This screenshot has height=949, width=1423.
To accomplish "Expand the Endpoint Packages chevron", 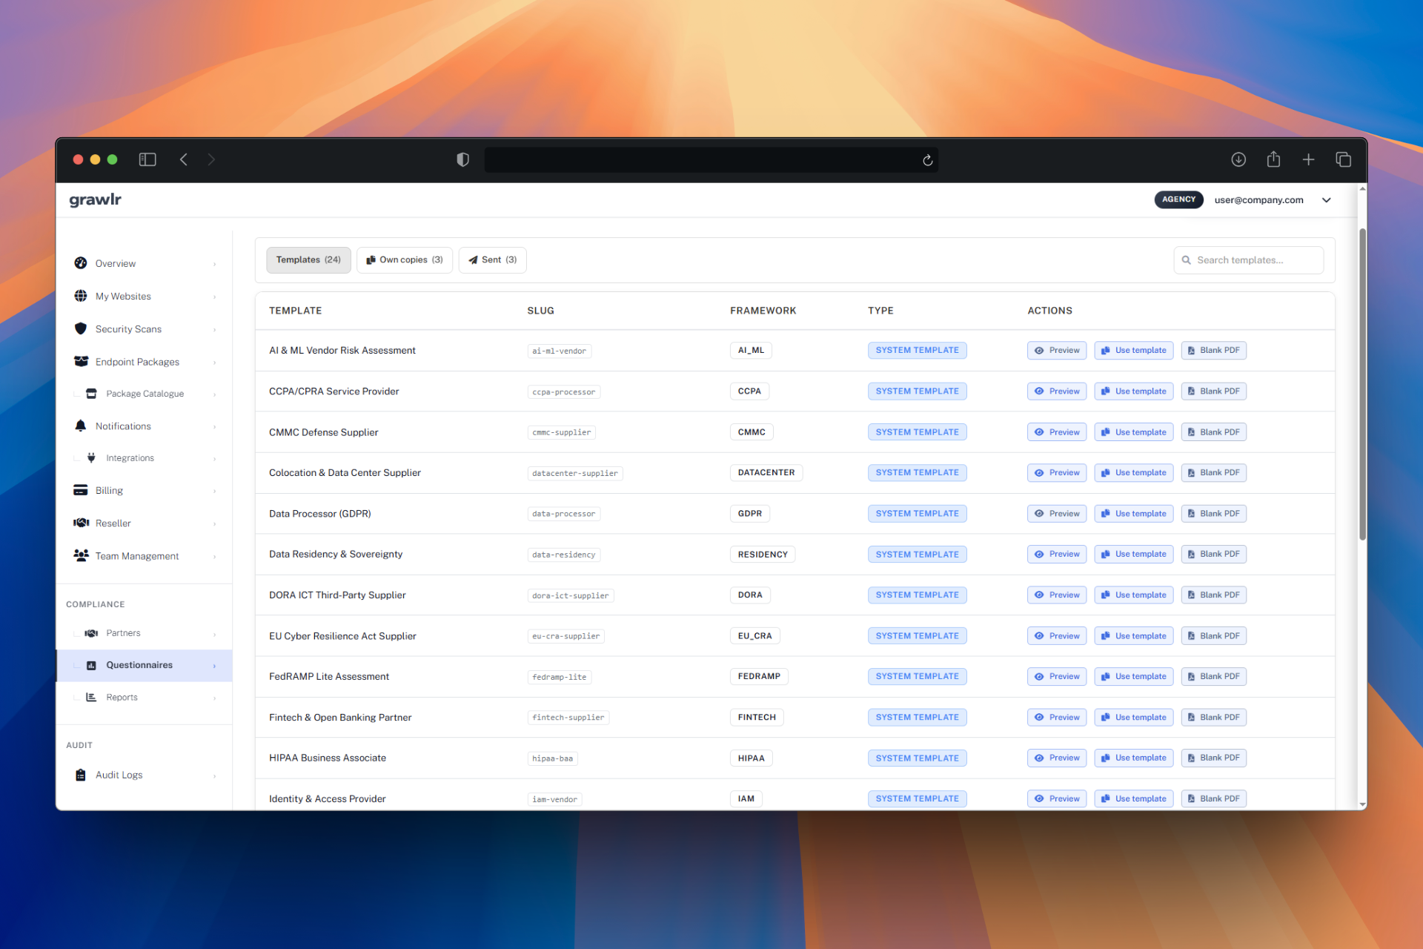I will pos(215,362).
